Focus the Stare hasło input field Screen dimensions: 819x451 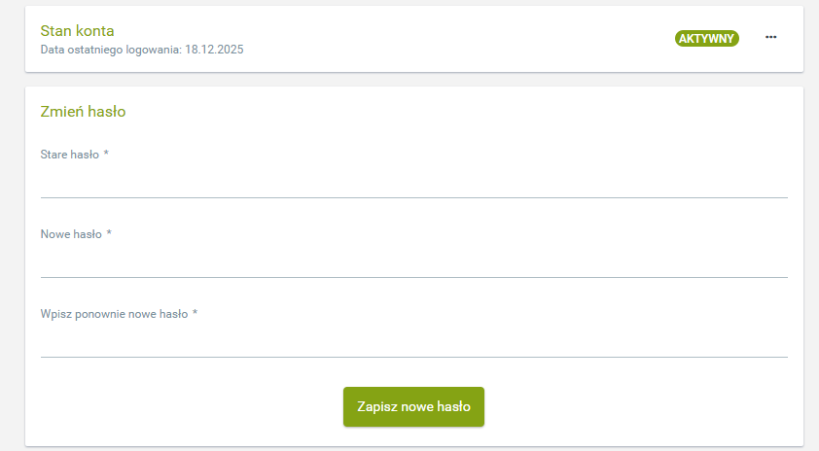[x=413, y=182]
